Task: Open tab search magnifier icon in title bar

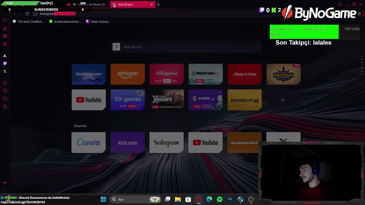Action: [340, 5]
